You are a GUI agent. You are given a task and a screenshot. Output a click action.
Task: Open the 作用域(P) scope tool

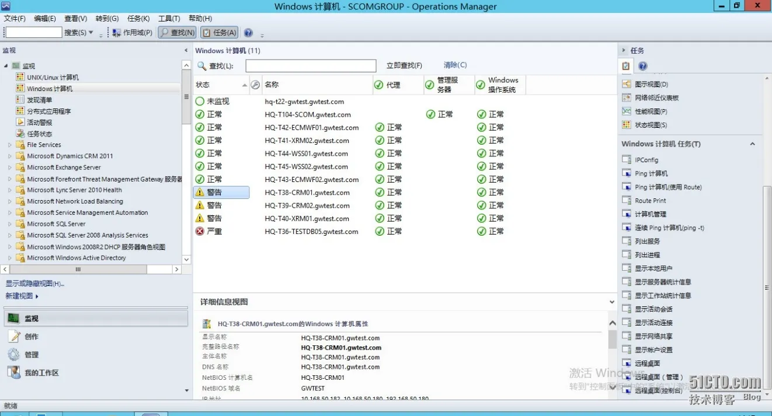[132, 33]
